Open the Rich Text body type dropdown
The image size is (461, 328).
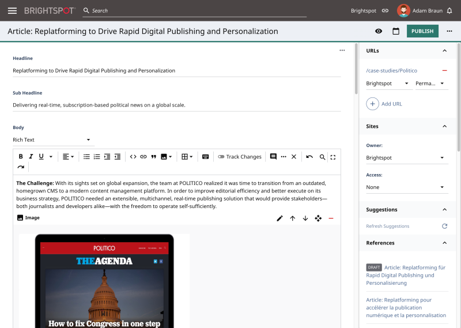click(54, 140)
